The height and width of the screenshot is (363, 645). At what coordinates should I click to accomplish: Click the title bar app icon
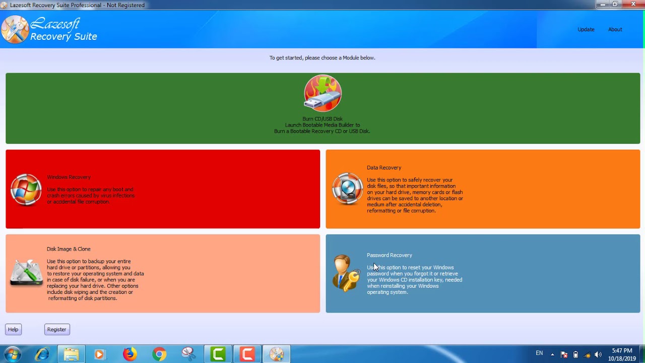[x=4, y=5]
